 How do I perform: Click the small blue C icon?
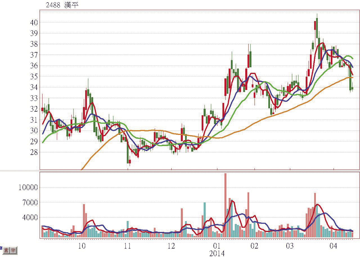pyautogui.click(x=1, y=249)
